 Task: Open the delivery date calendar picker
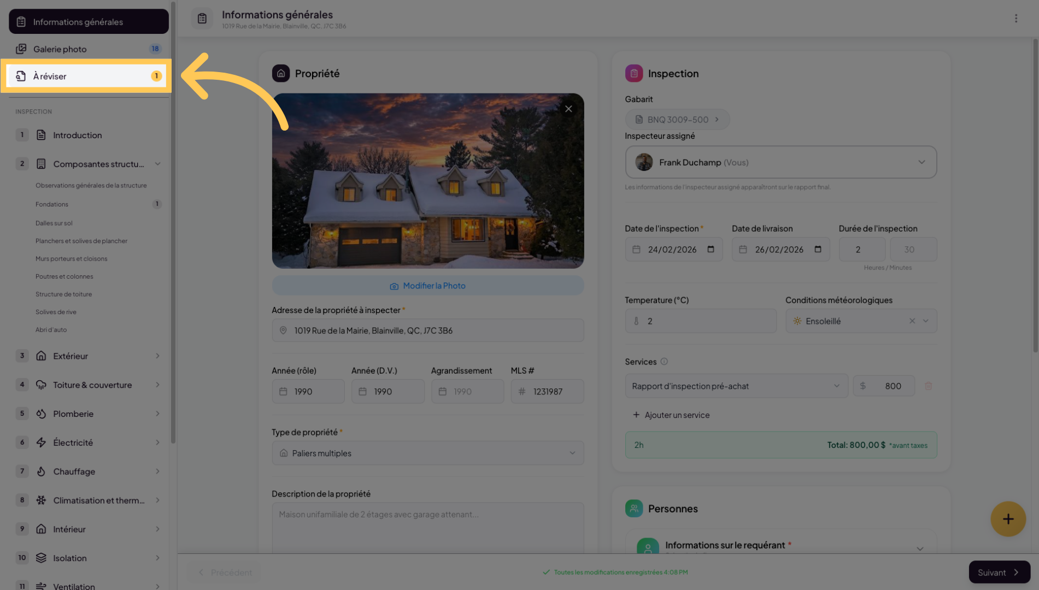click(x=818, y=250)
